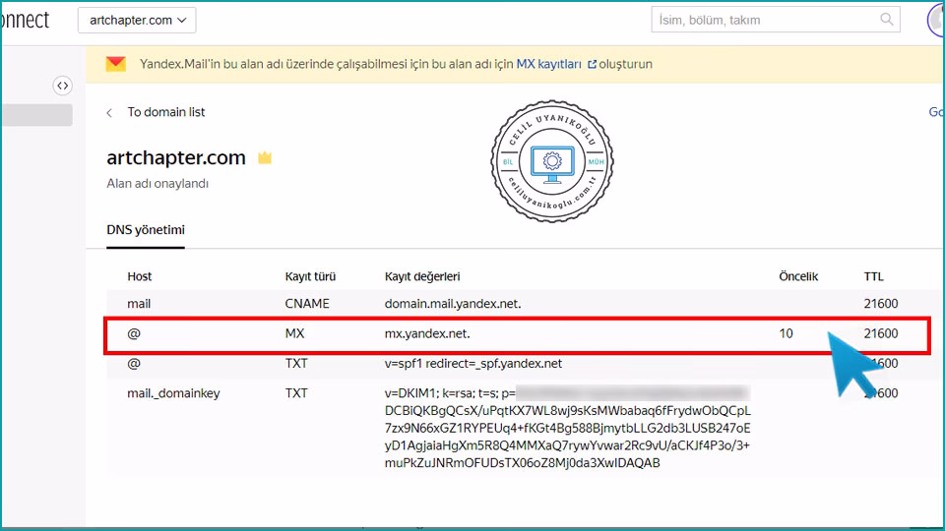The height and width of the screenshot is (531, 945).
Task: Click the Alan adı onaylandı status text
Action: 157,183
